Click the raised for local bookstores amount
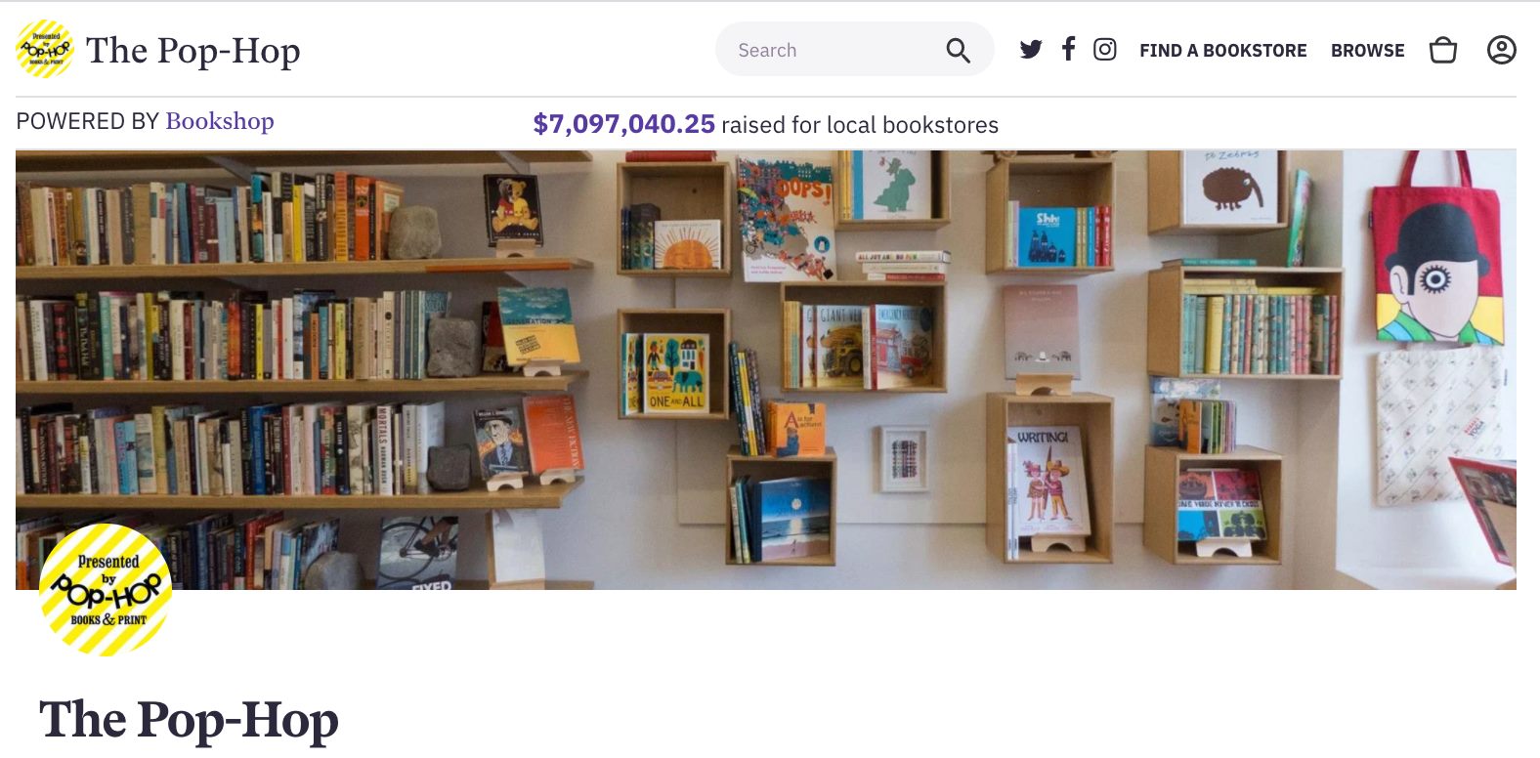Viewport: 1540px width, 758px height. tap(623, 124)
